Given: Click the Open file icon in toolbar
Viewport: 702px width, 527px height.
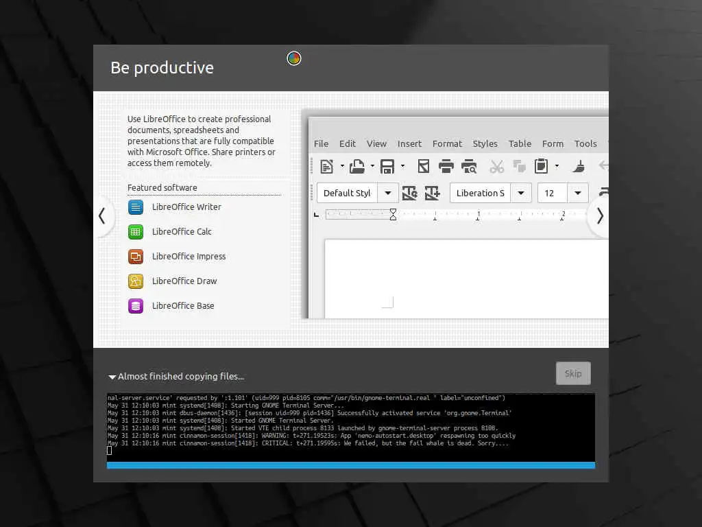Looking at the screenshot, I should click(x=356, y=166).
